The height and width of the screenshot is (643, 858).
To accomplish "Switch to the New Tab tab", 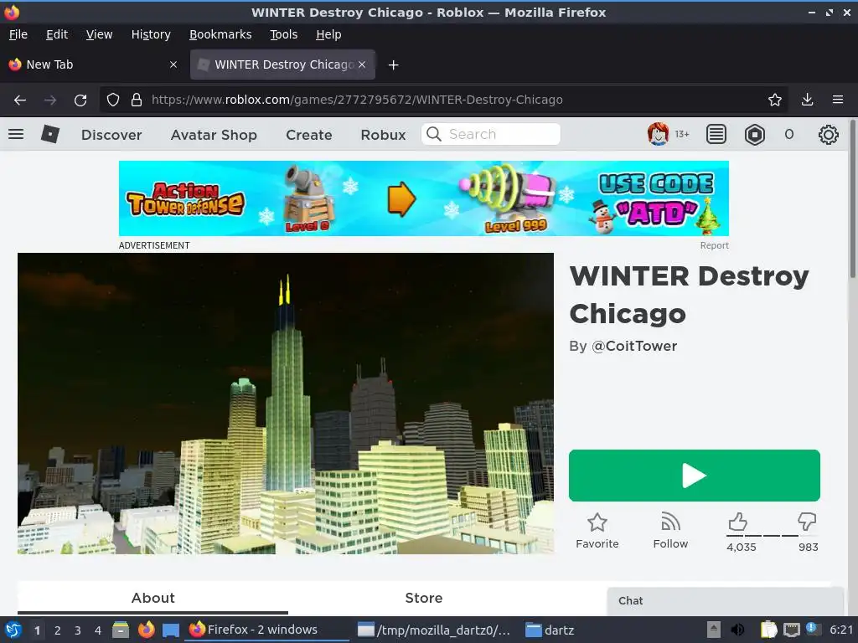I will point(93,64).
